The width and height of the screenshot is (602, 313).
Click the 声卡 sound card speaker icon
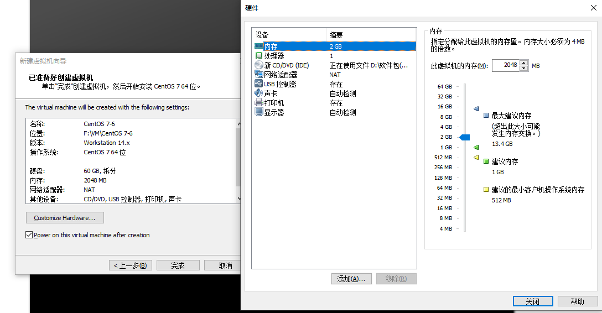tap(259, 93)
